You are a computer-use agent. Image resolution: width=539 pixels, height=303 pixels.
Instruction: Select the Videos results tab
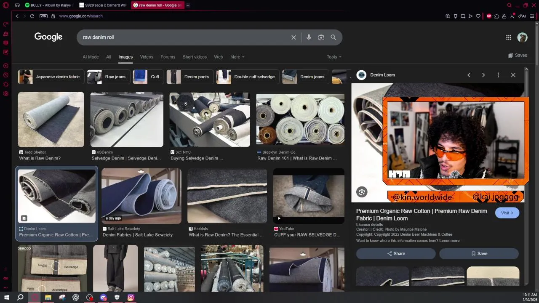tap(147, 57)
